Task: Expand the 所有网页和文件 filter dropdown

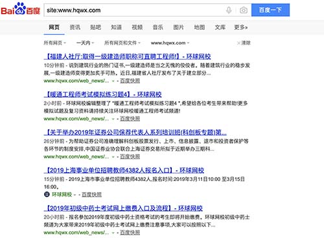Action: [122, 43]
